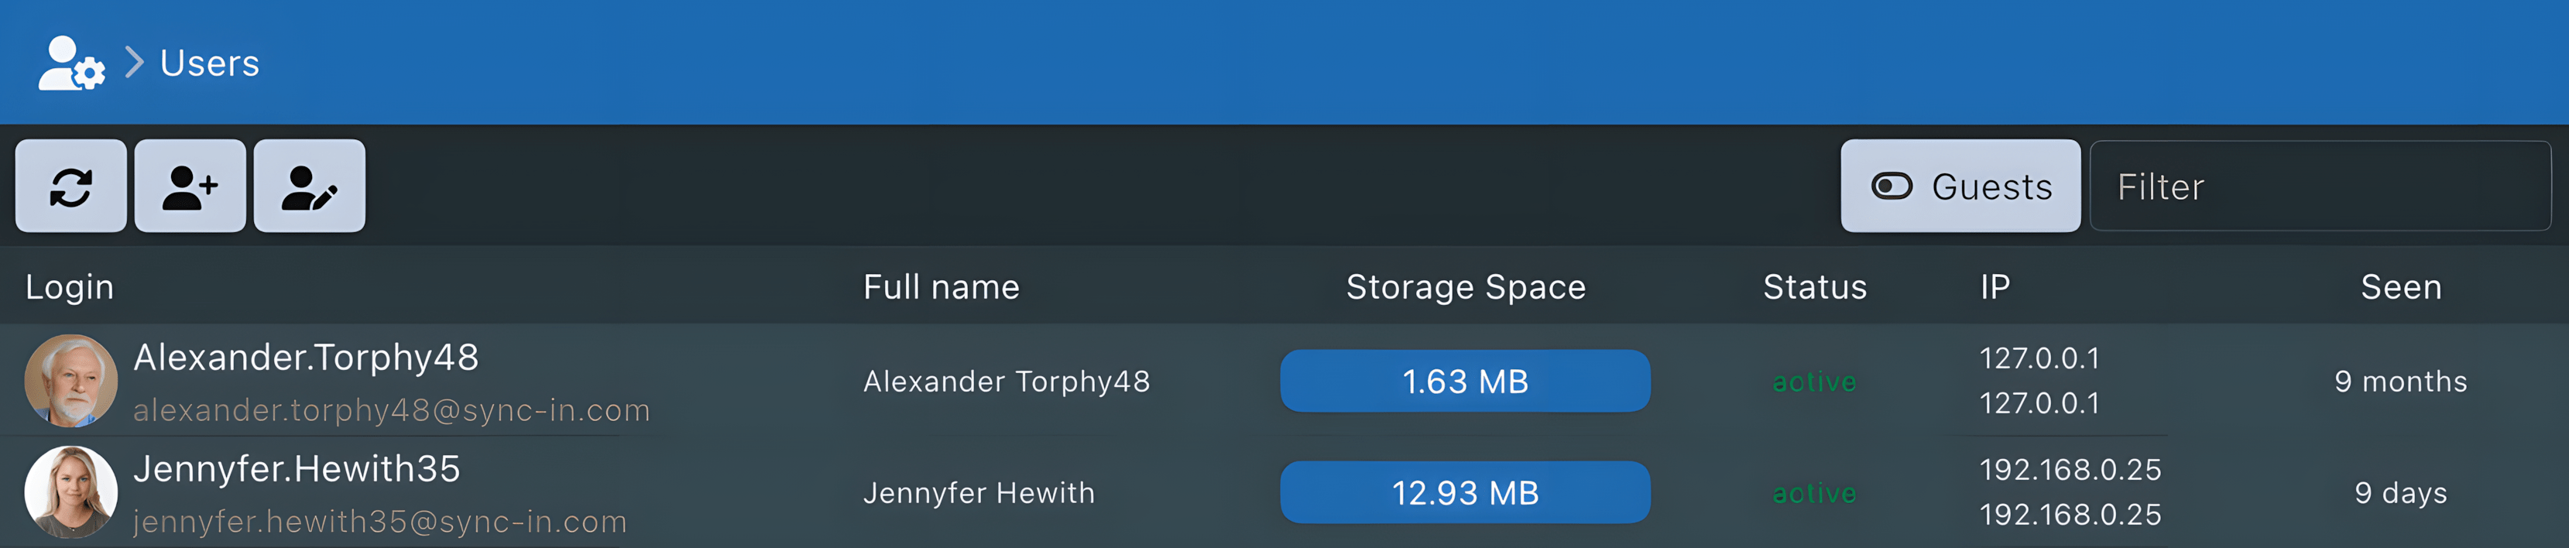This screenshot has width=2569, height=548.
Task: Click Alexander.Torphy48's avatar photo
Action: click(x=70, y=381)
